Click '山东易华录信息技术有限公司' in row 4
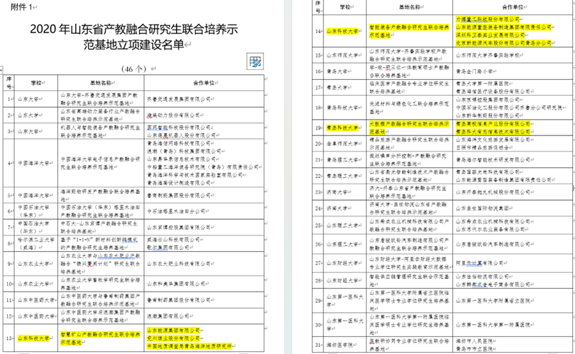Image resolution: width=575 pixels, height=354 pixels. tap(181, 159)
